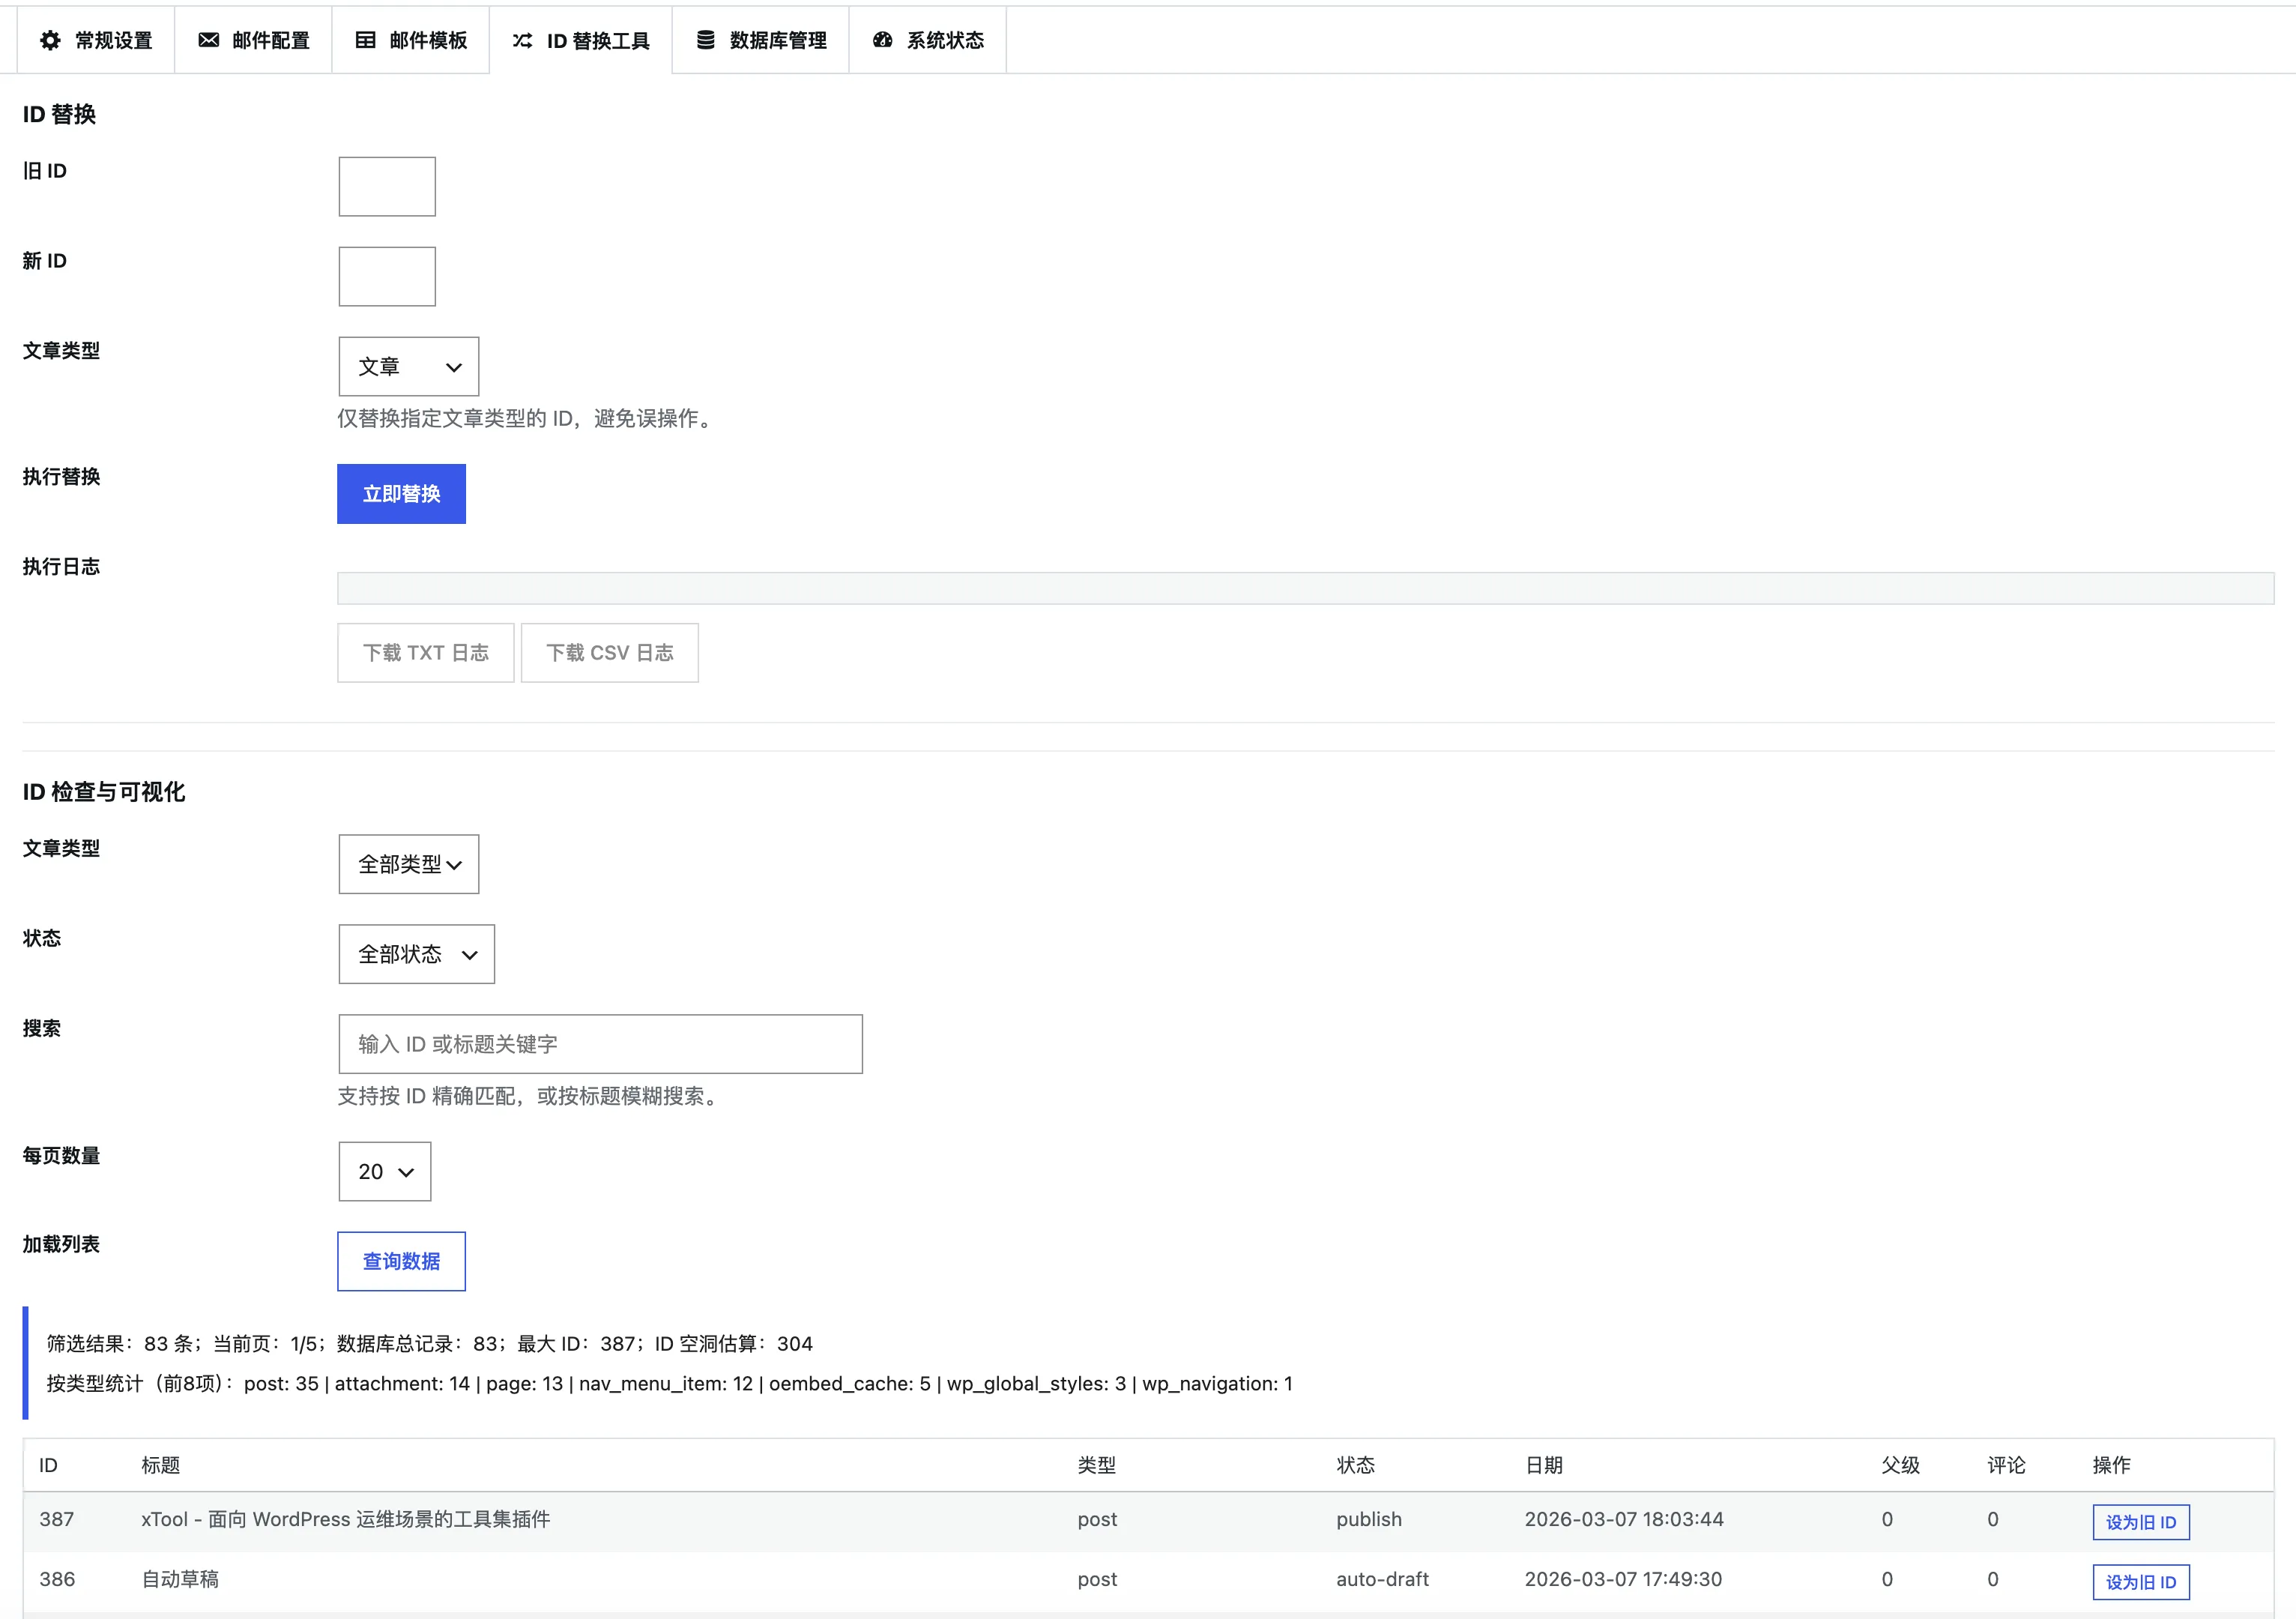Image resolution: width=2296 pixels, height=1619 pixels.
Task: Switch to the 数据库管理 tab
Action: (777, 40)
